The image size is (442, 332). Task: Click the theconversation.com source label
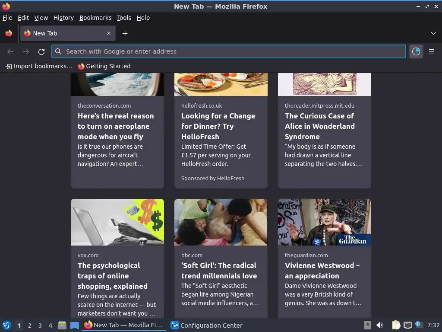click(x=104, y=105)
